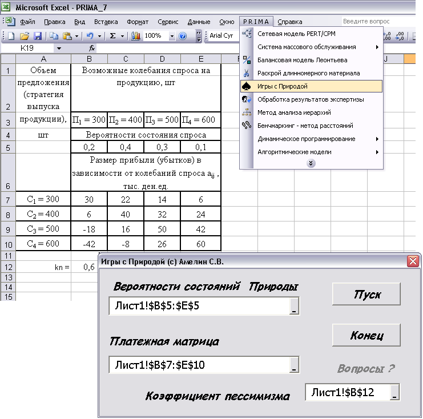Click the hierarchy analysis method icon
Viewport: 423px width, 419px height.
click(247, 112)
